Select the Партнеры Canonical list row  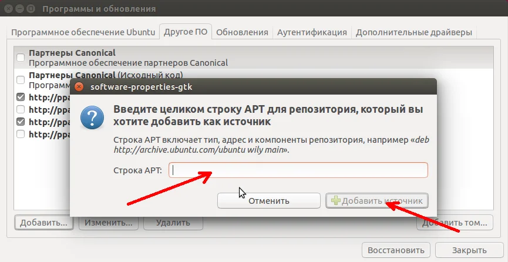(x=254, y=58)
